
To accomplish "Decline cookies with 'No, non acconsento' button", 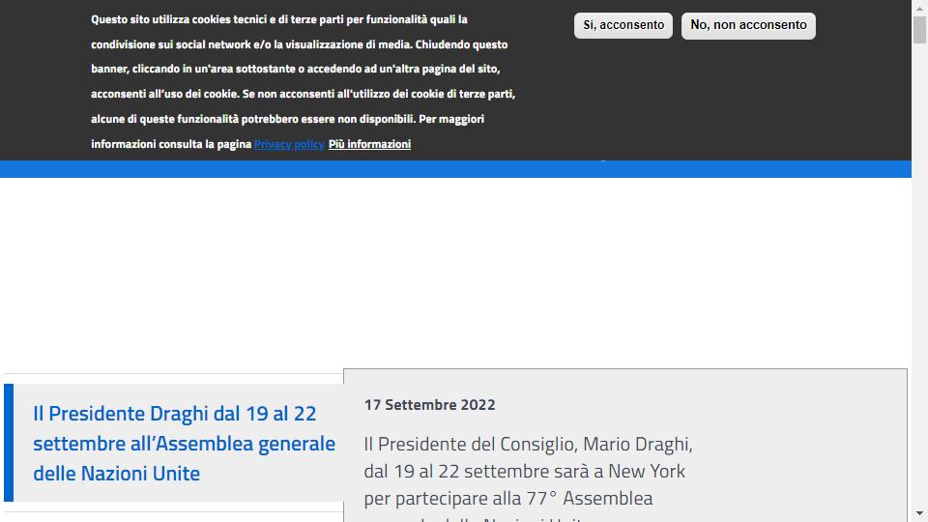I will click(x=748, y=25).
